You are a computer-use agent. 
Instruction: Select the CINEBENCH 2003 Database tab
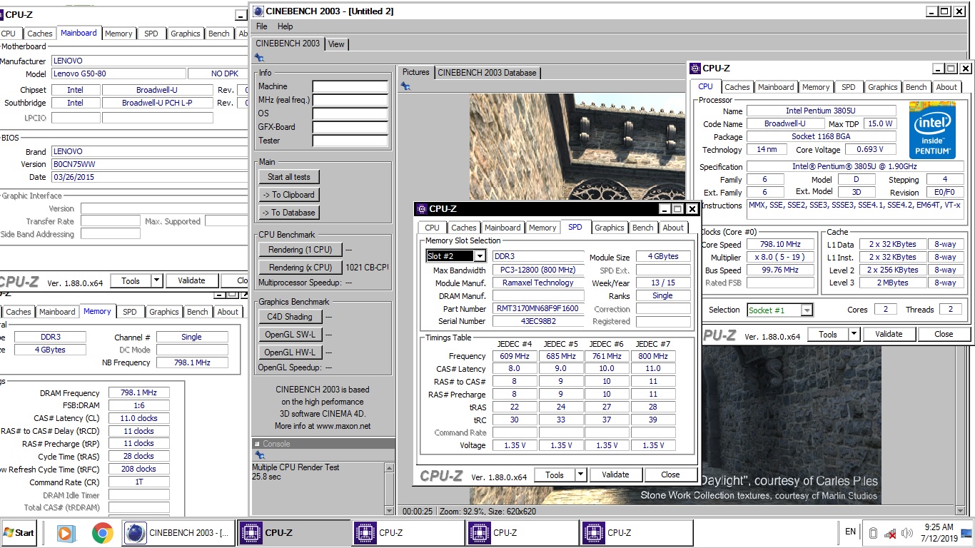click(x=487, y=72)
